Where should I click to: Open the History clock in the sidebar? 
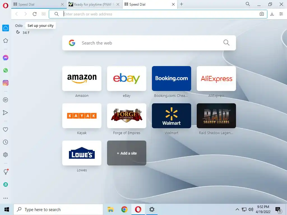6,142
